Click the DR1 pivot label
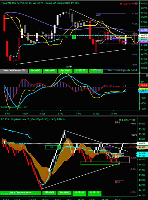This screenshot has width=148, height=200. (x=118, y=123)
